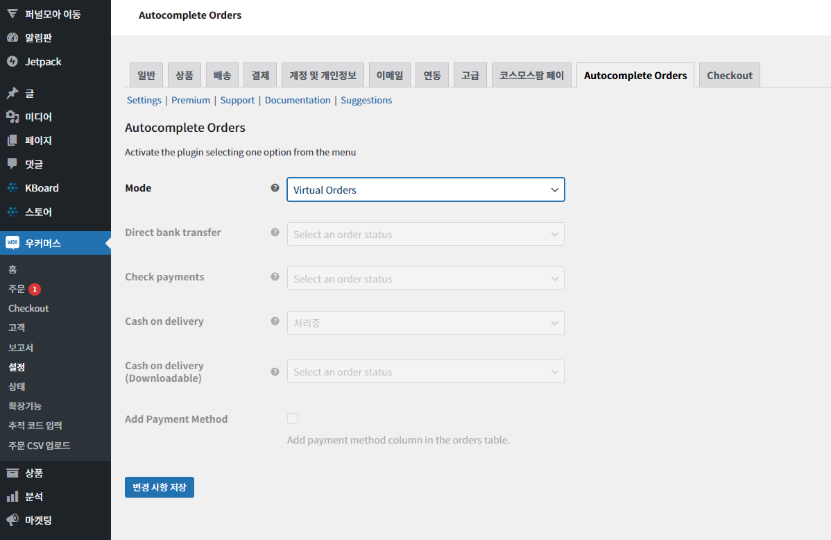831x540 pixels.
Task: Click the 변경 사항 저장 button
Action: pos(160,487)
